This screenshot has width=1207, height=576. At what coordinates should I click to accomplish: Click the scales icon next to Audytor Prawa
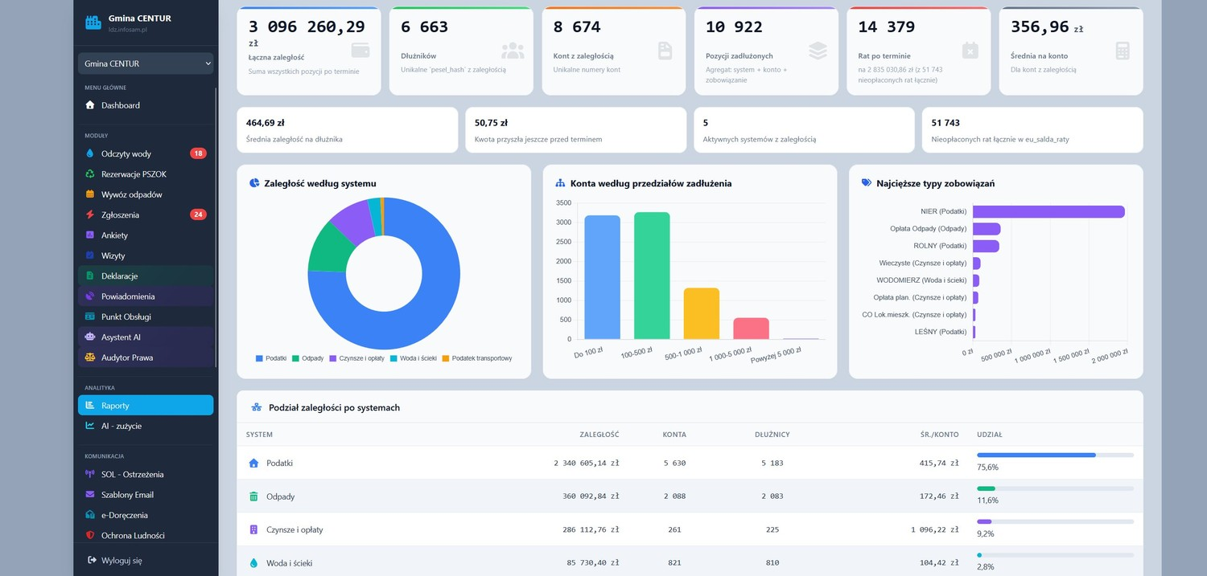click(90, 357)
